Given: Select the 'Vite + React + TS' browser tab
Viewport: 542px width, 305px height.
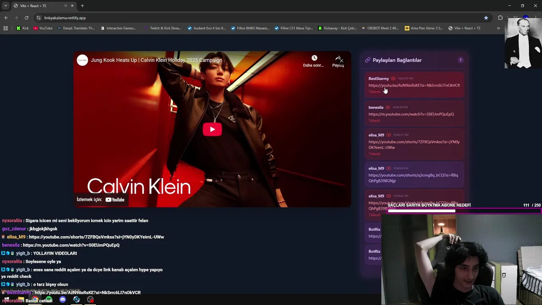Looking at the screenshot, I should coord(43,6).
